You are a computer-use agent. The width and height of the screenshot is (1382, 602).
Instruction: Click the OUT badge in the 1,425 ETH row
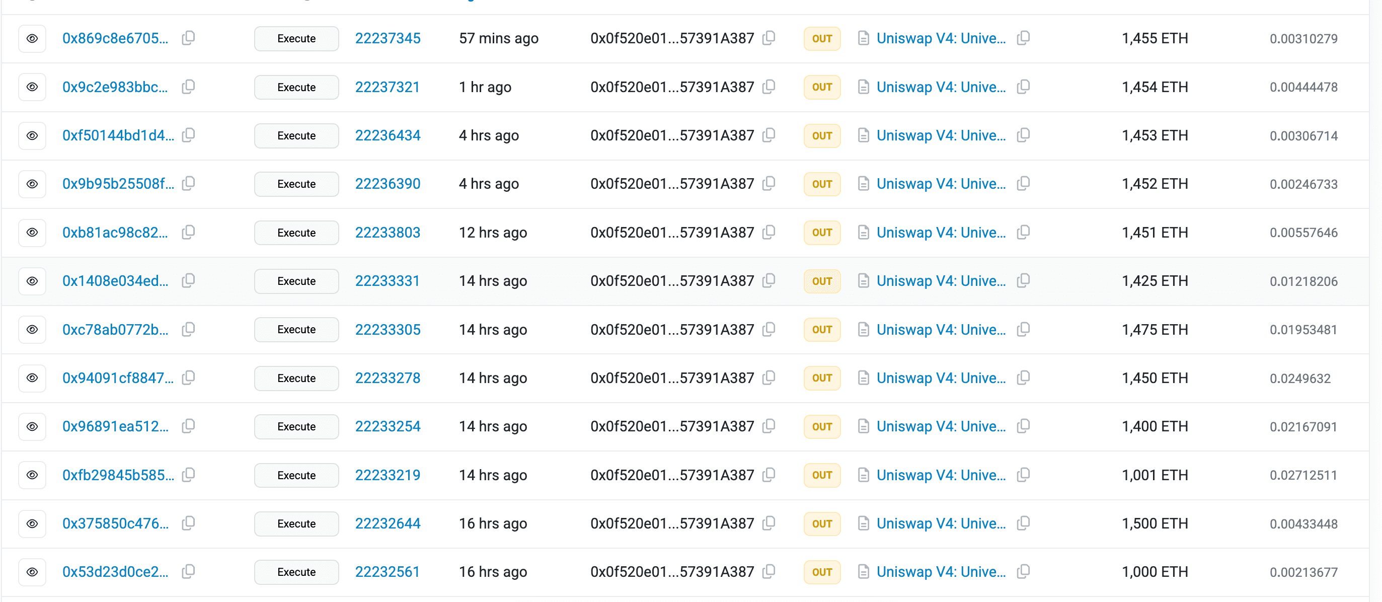click(x=821, y=281)
